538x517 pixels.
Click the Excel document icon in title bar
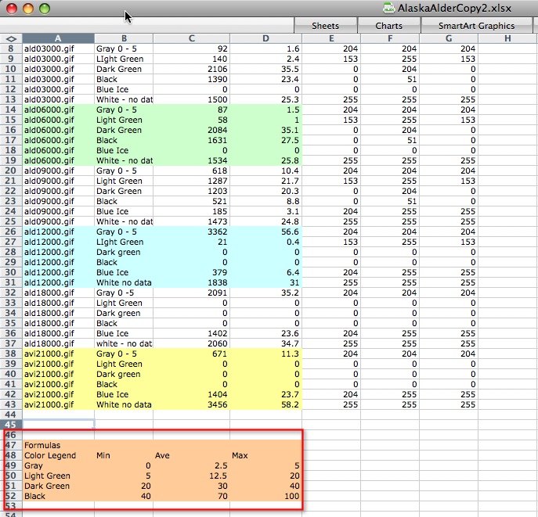388,8
